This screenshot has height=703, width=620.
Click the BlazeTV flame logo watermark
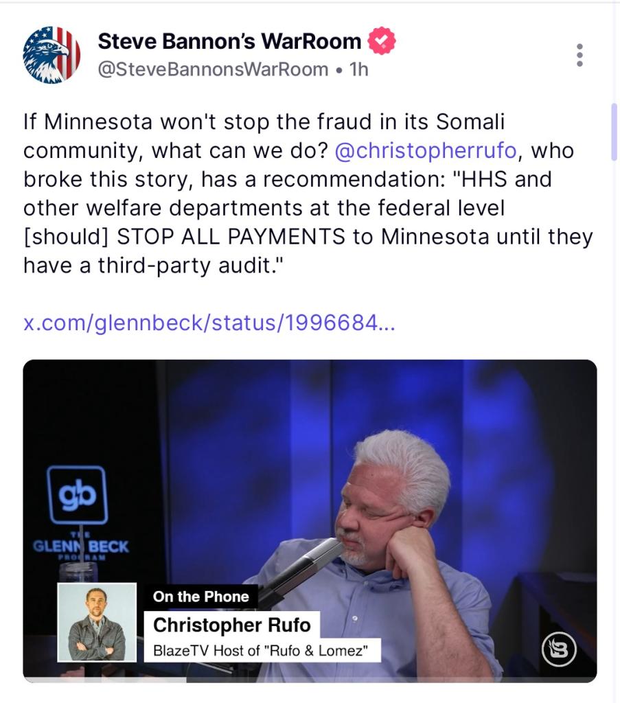tap(559, 649)
